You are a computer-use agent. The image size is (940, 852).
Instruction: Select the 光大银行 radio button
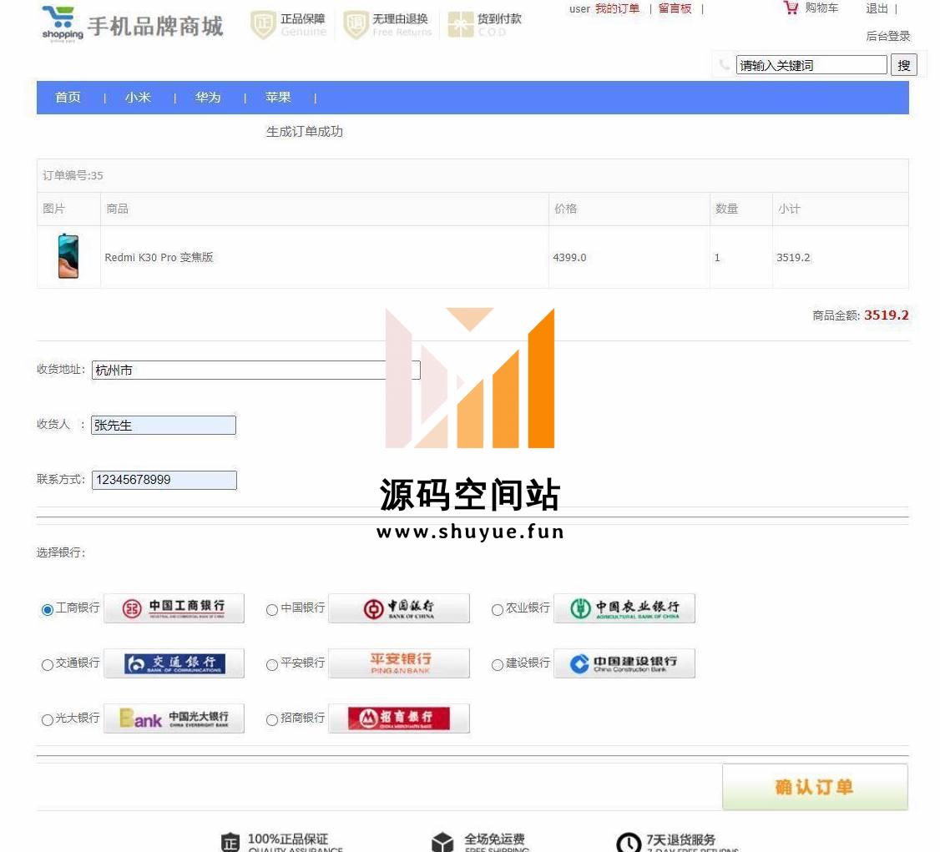point(48,720)
